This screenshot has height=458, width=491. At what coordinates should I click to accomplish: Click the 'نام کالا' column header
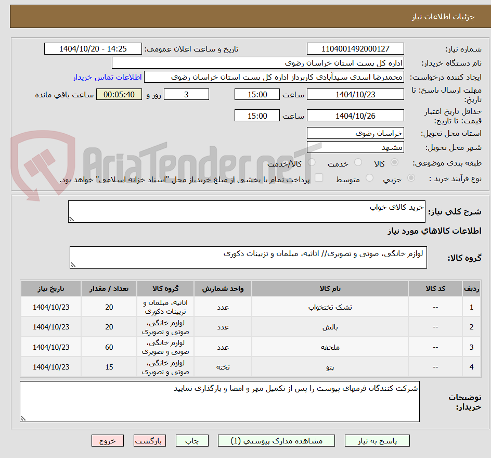click(330, 288)
